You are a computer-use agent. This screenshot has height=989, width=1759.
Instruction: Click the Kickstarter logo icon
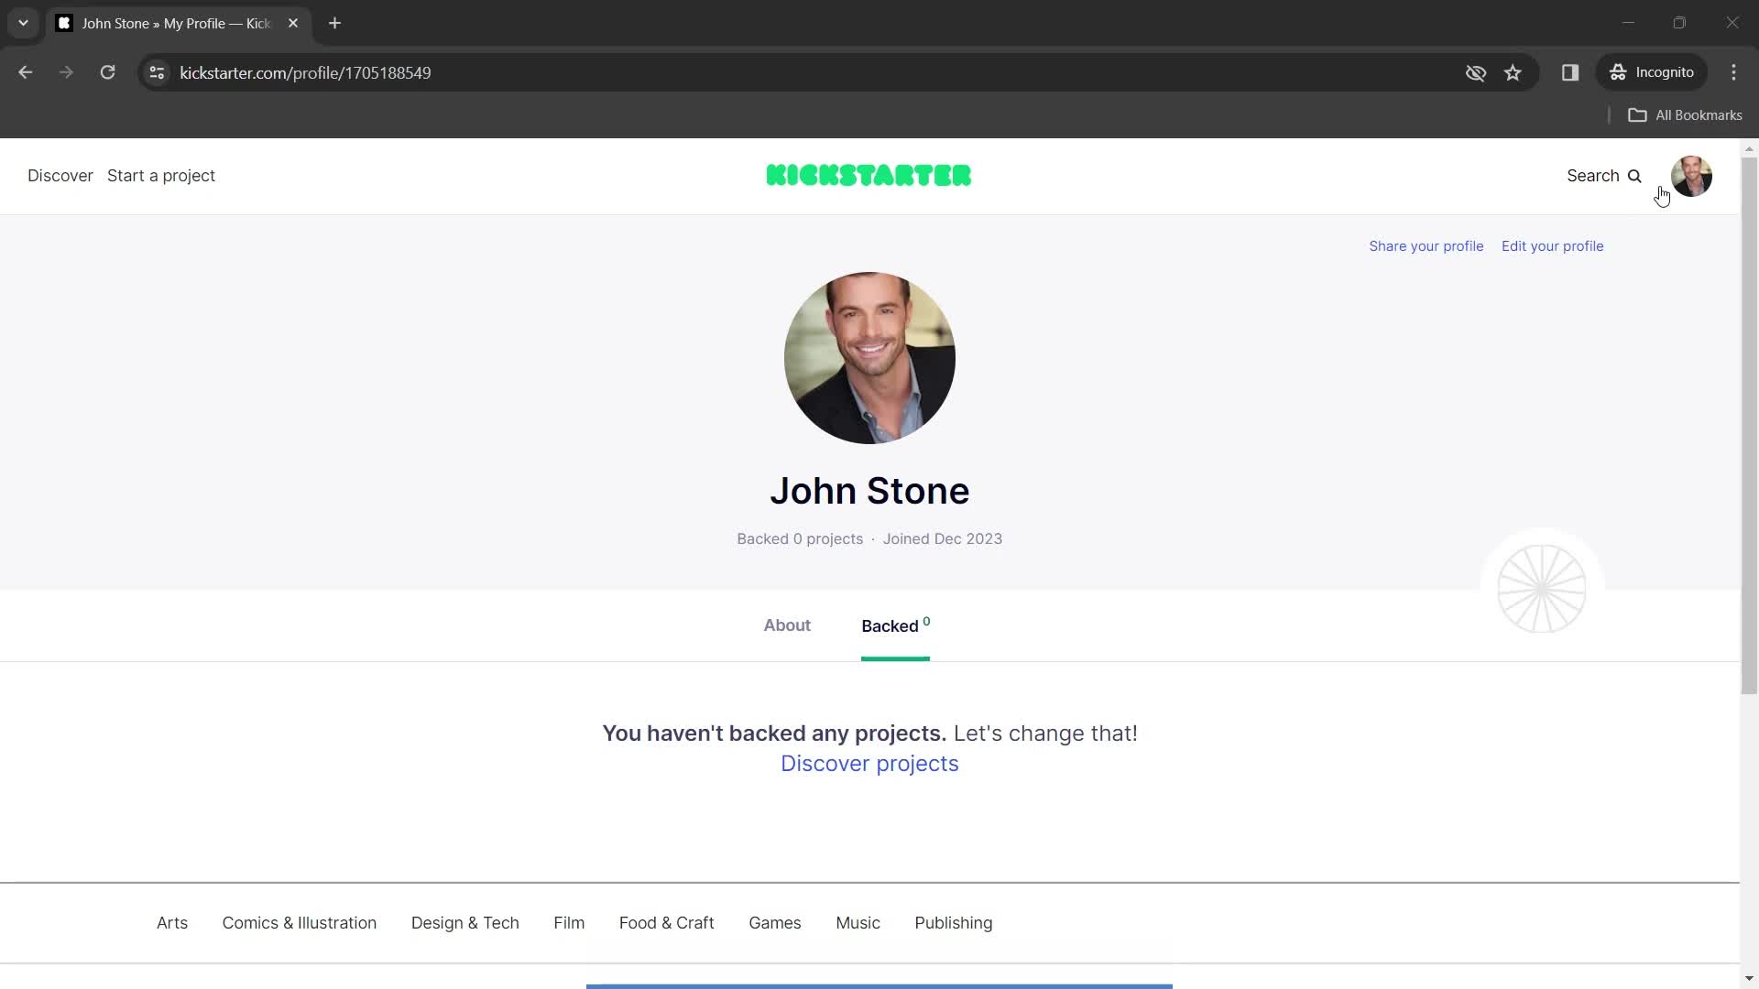868,175
